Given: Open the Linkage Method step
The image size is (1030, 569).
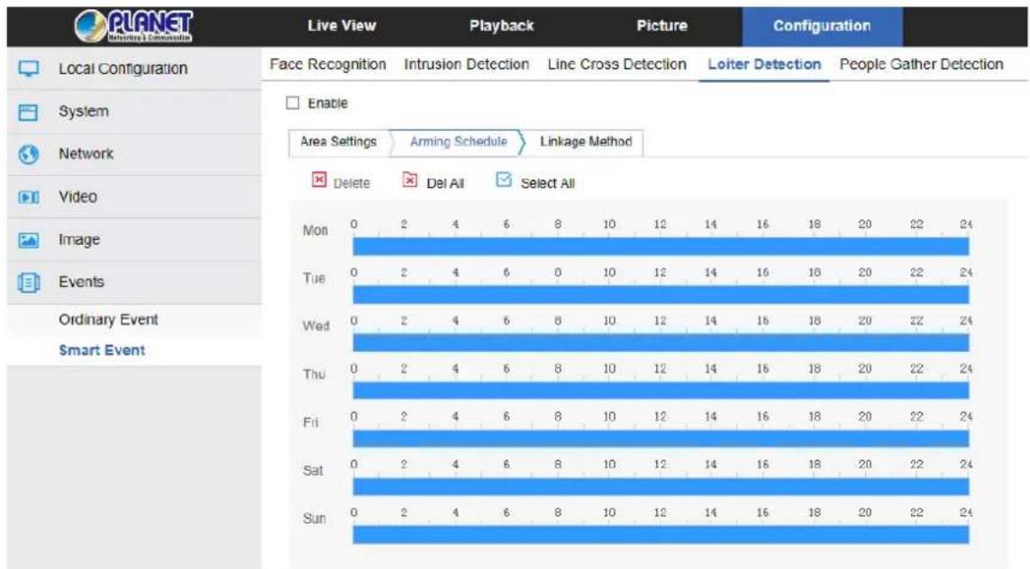Looking at the screenshot, I should coord(586,141).
